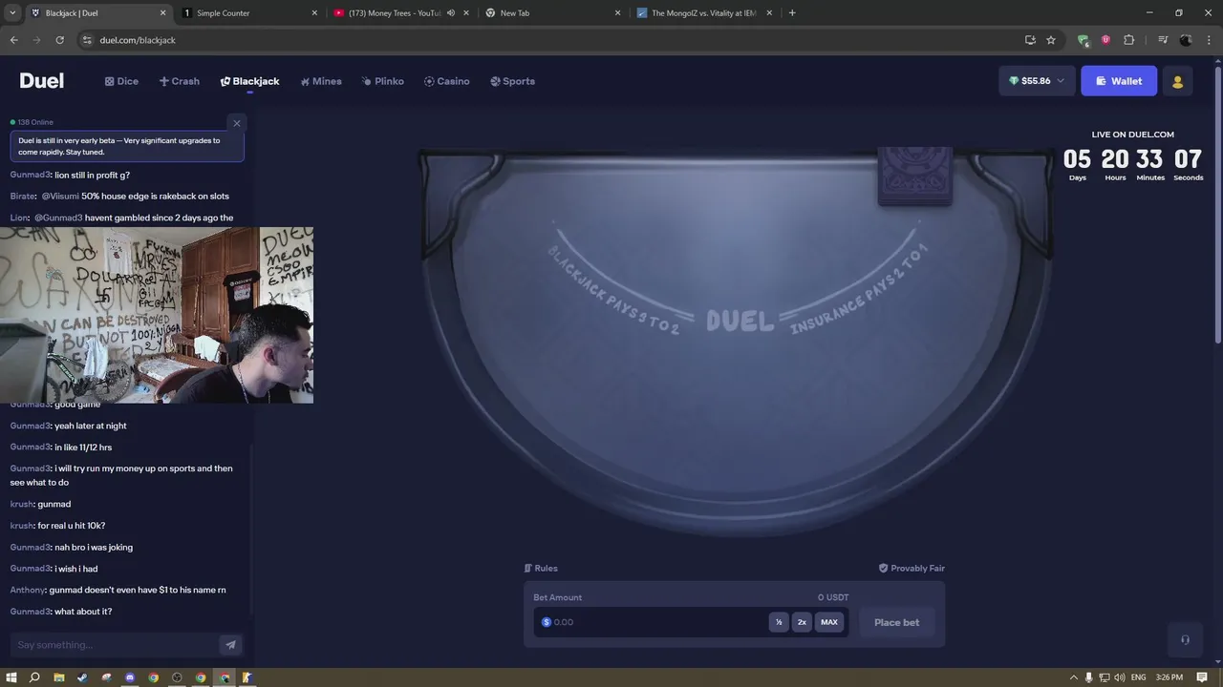
Task: Open a new browser tab
Action: click(792, 13)
